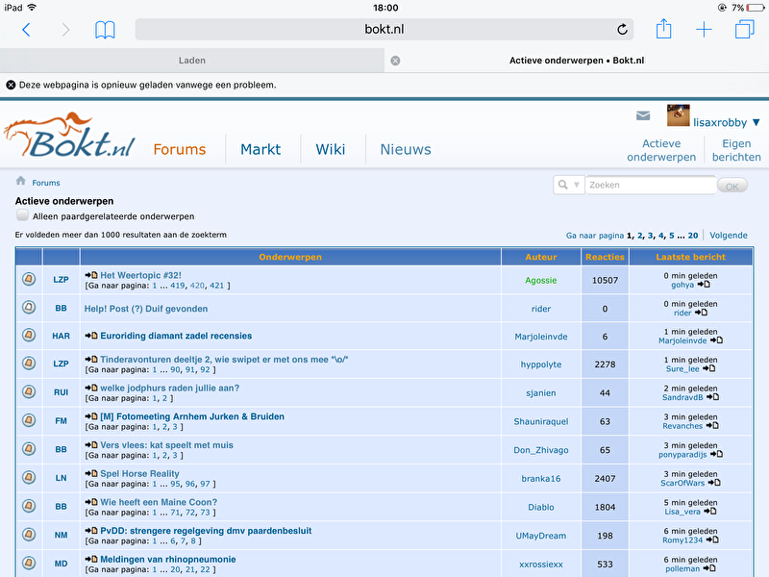769x577 pixels.
Task: Open last poster Romy1234 profile
Action: click(x=682, y=539)
